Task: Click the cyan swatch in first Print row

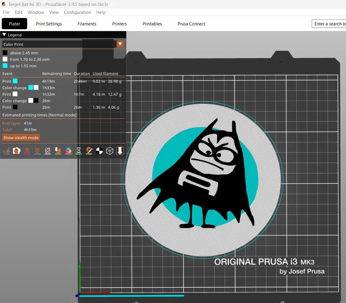Action: pyautogui.click(x=15, y=81)
